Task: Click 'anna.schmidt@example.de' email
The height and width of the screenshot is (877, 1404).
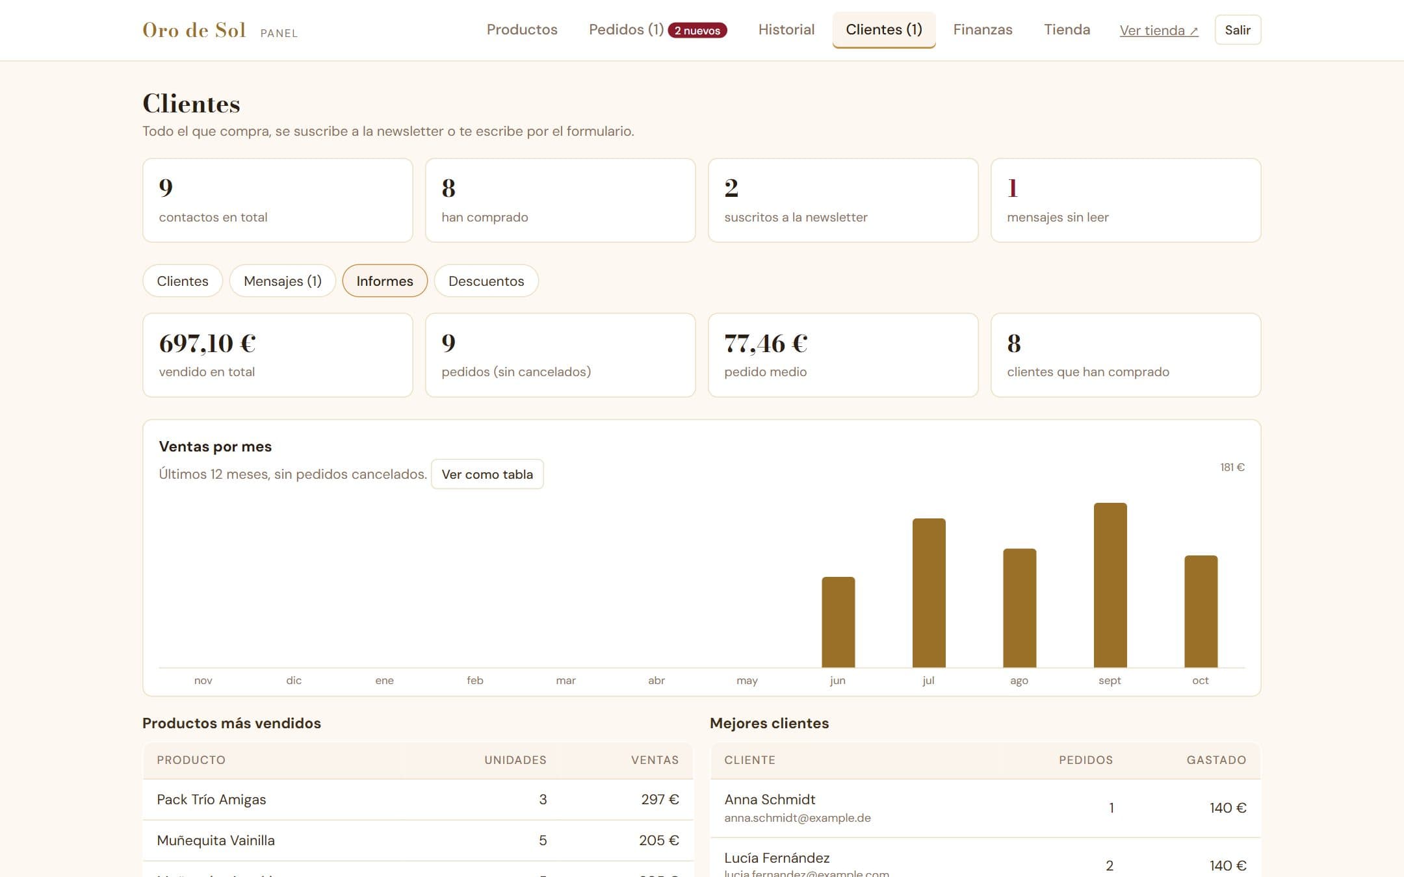Action: pyautogui.click(x=798, y=818)
